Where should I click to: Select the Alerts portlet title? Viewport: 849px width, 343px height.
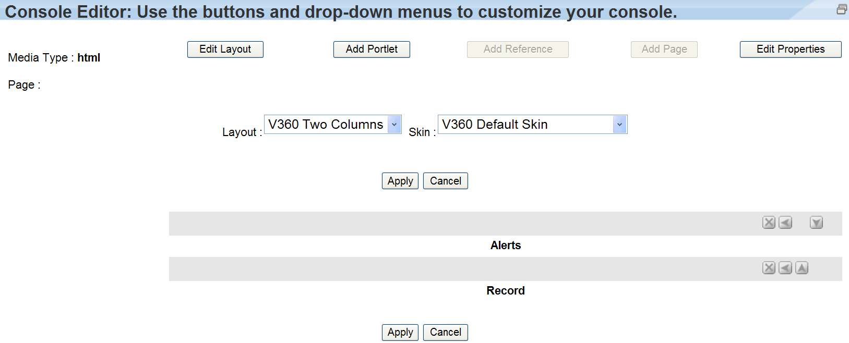click(505, 246)
